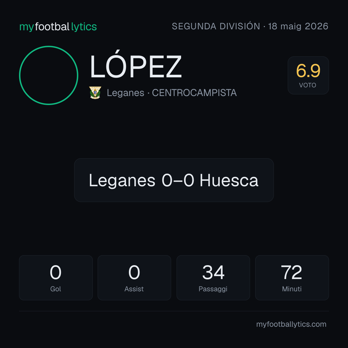Select the Passaggi stat card showing 34
The width and height of the screenshot is (348, 348).
[213, 278]
